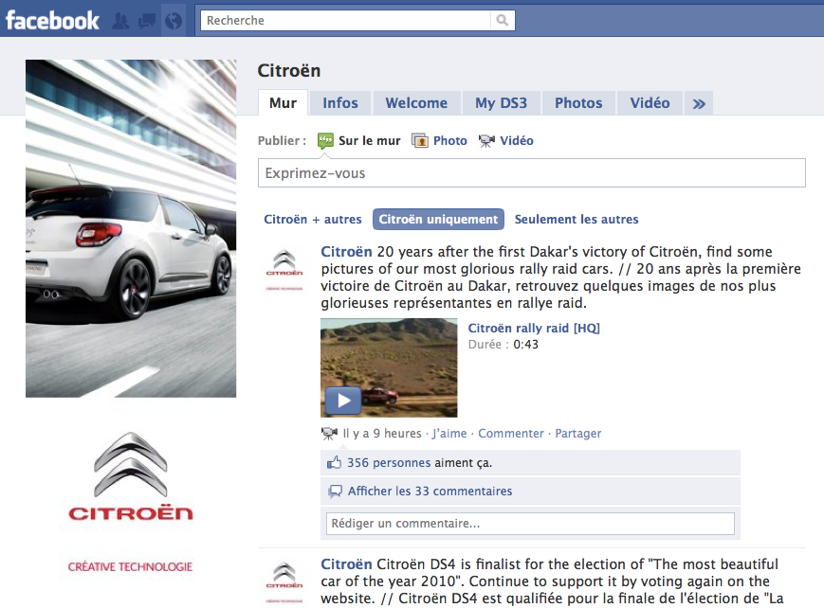Filter wall to Citroën + autres
This screenshot has height=608, width=824.
pyautogui.click(x=313, y=220)
